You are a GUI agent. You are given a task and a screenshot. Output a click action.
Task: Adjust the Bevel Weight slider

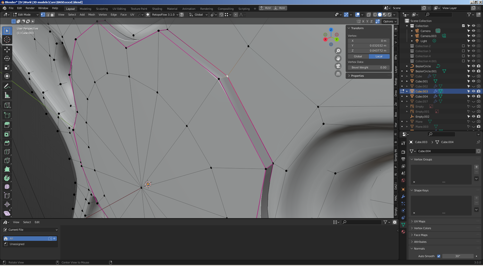pos(369,68)
